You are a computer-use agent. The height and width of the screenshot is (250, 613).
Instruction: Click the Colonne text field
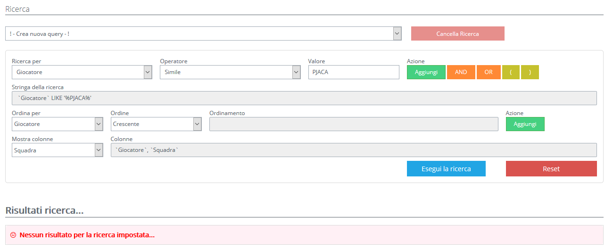354,150
